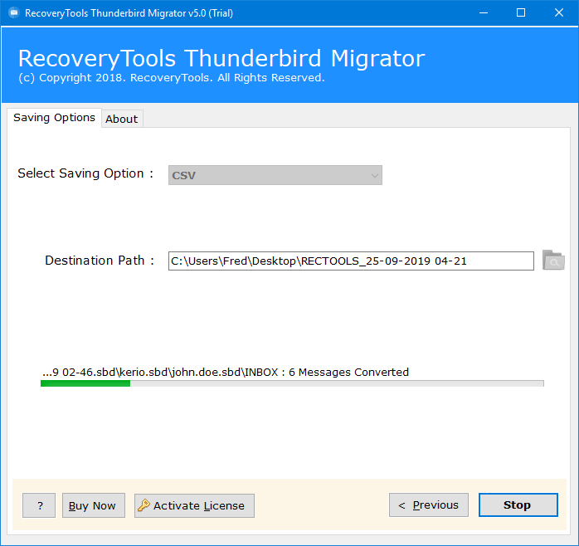Image resolution: width=579 pixels, height=546 pixels.
Task: Click the RecoveryTools app icon in title bar
Action: pyautogui.click(x=13, y=13)
